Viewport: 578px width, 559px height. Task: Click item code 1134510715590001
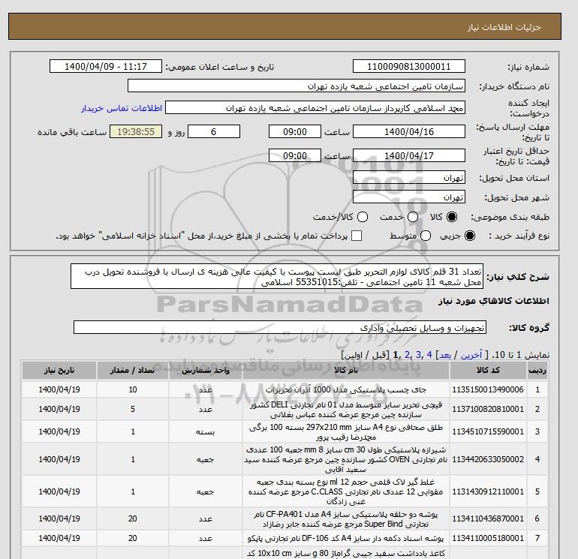[488, 431]
